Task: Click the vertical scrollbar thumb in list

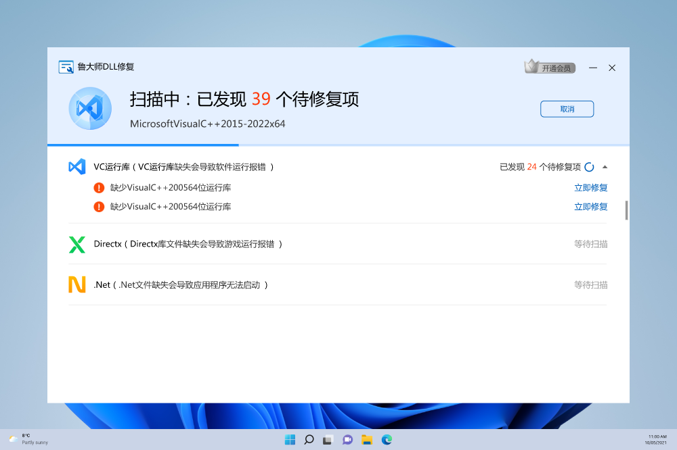Action: tap(626, 210)
